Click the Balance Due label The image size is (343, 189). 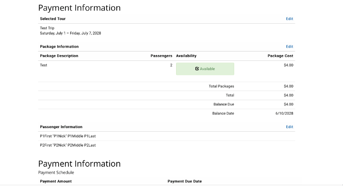tap(223, 104)
